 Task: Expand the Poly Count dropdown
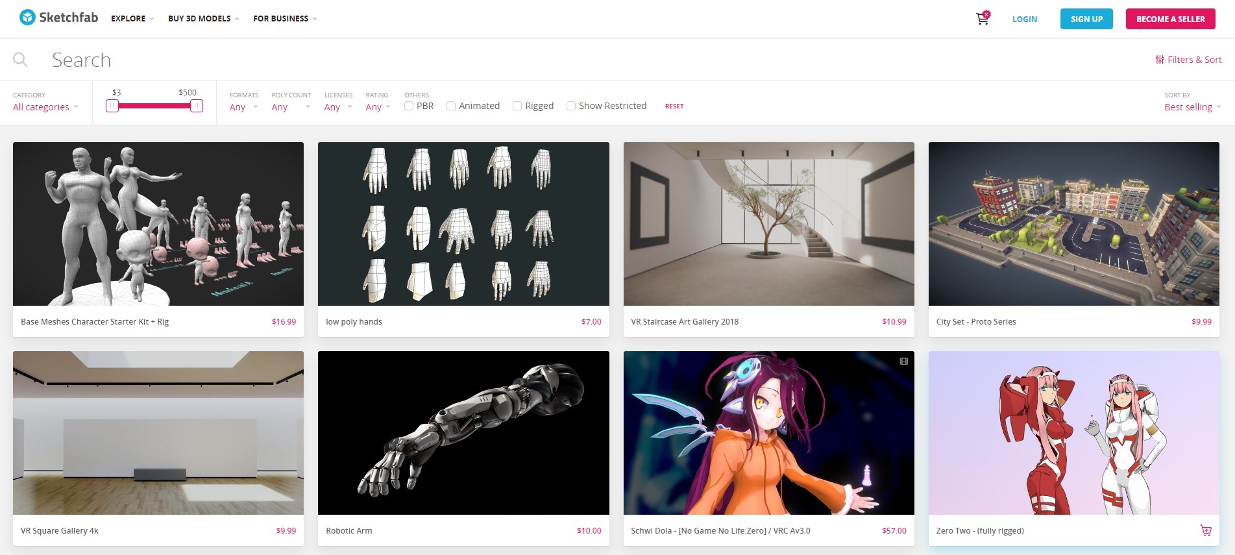(291, 107)
